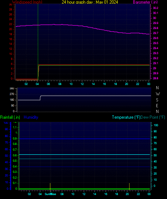
Task: Click the magenta barometer line peak
Action: tap(62, 24)
